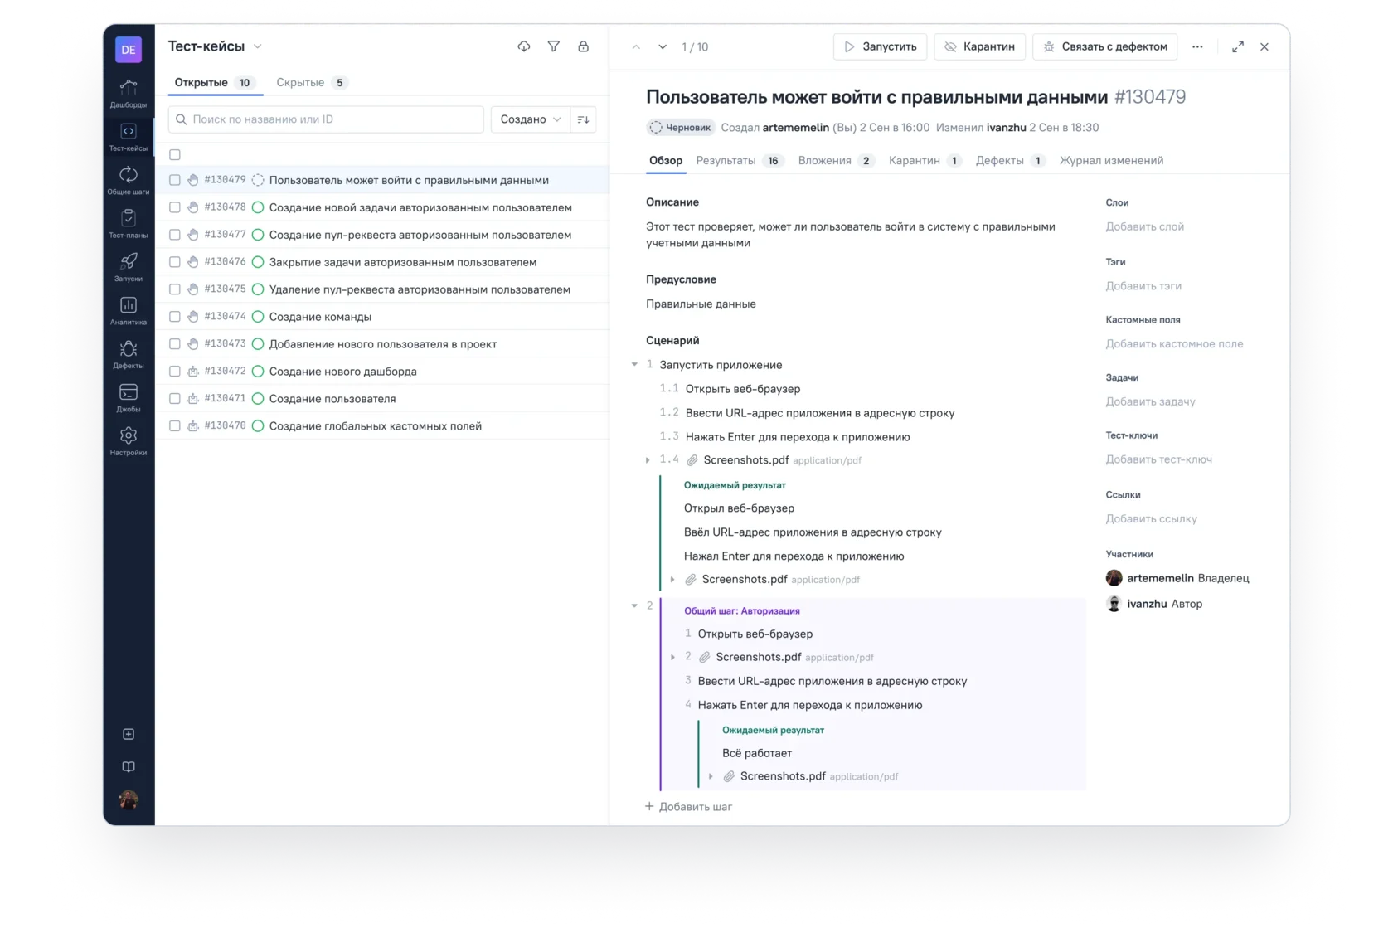This screenshot has width=1393, height=938.
Task: Go to next test case arrow
Action: [x=663, y=47]
